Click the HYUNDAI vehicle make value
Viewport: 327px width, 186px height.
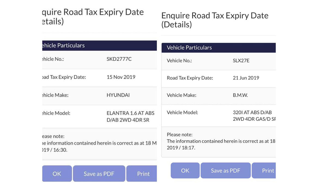118,95
